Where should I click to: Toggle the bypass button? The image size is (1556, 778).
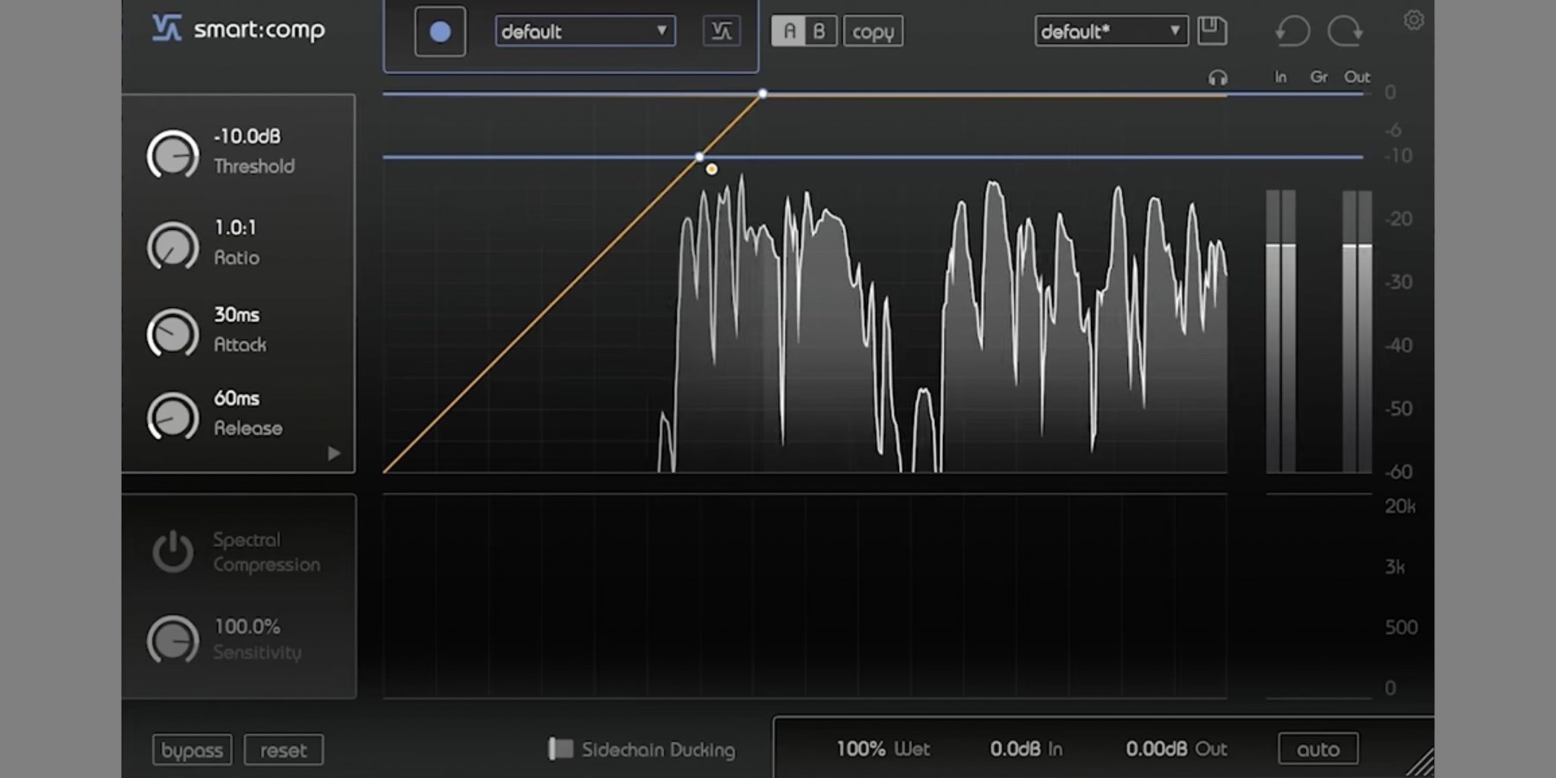click(192, 749)
